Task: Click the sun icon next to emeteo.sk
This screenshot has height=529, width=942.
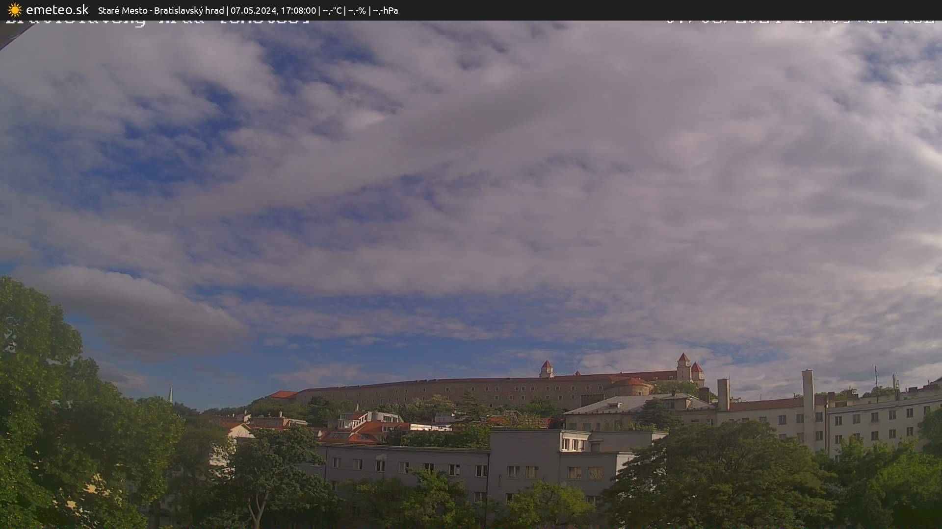Action: tap(15, 10)
